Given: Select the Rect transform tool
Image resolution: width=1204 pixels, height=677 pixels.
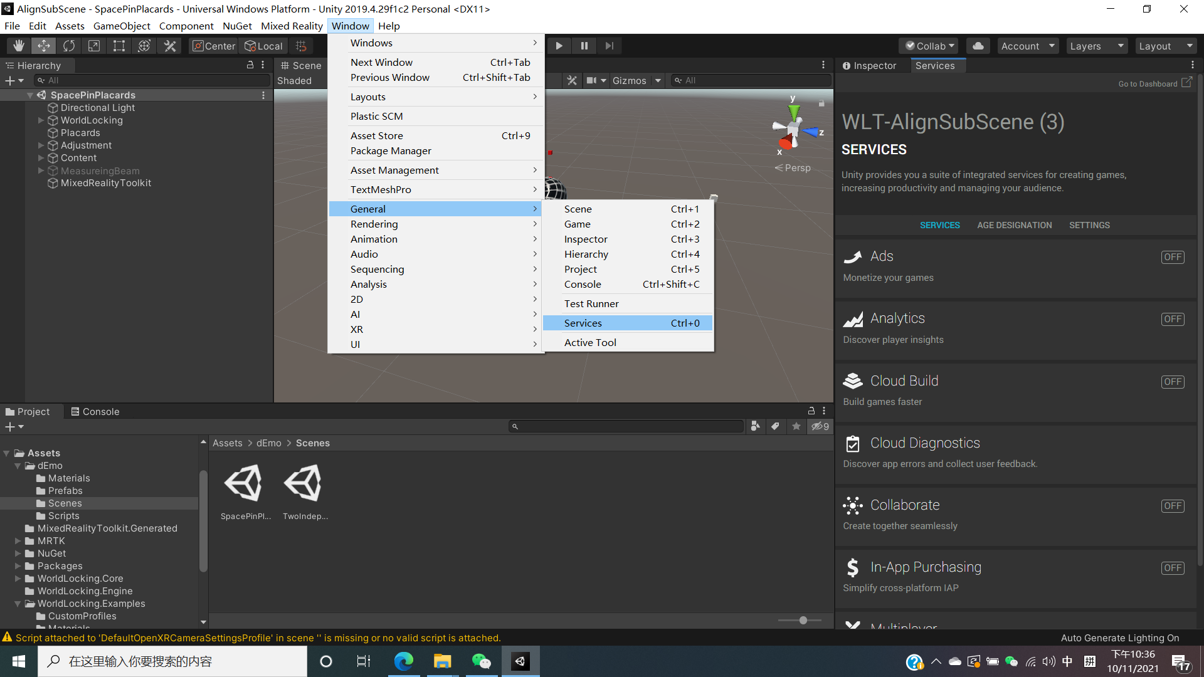Looking at the screenshot, I should point(119,46).
